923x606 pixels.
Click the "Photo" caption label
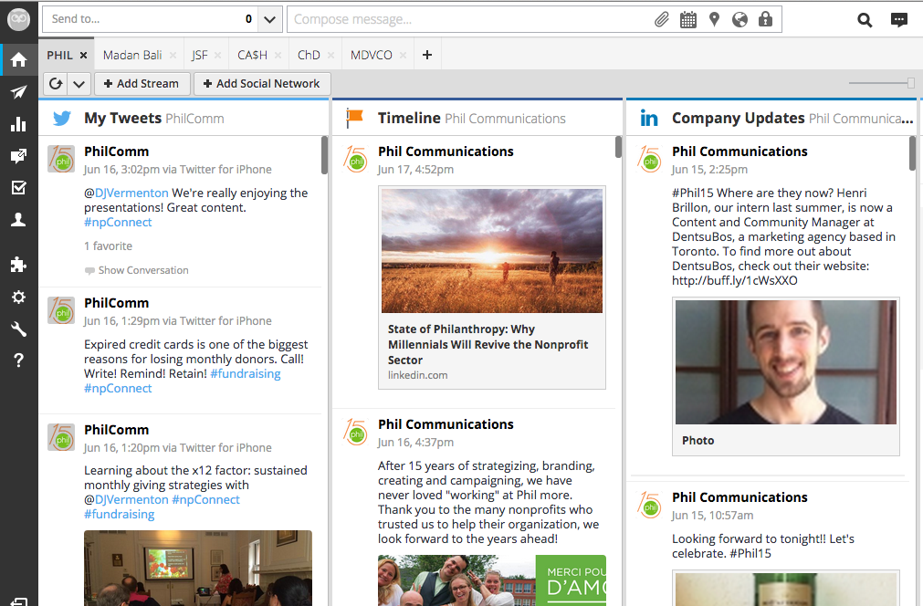697,441
